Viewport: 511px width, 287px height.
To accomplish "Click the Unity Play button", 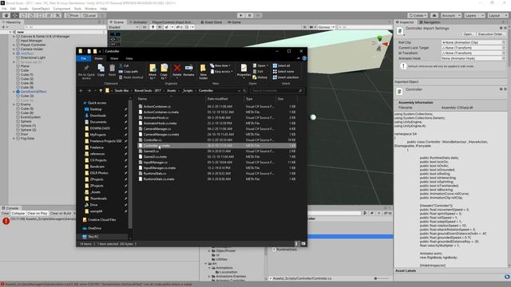I will pos(241,15).
